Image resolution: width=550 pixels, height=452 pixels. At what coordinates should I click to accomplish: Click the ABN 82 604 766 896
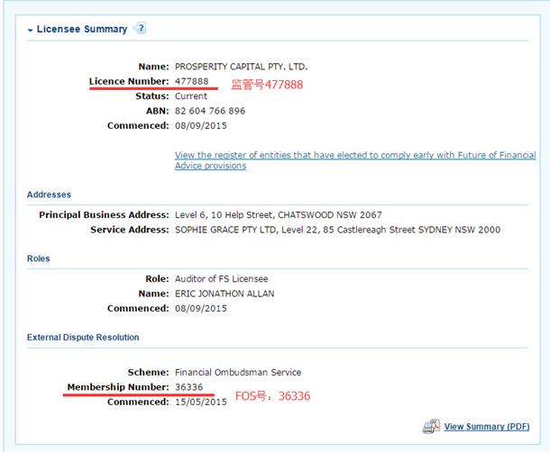[x=210, y=111]
